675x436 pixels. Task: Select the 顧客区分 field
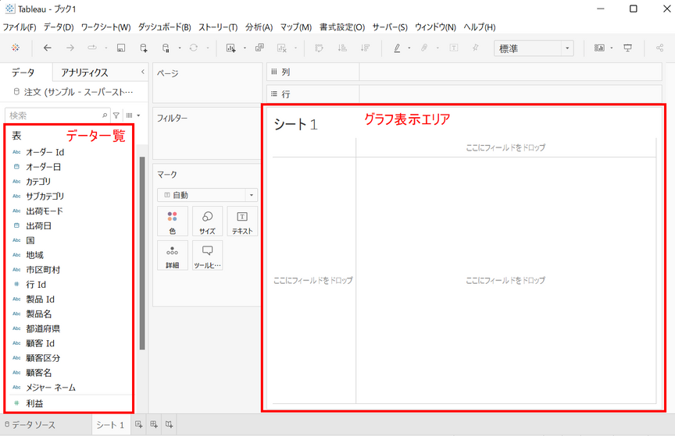pos(43,358)
